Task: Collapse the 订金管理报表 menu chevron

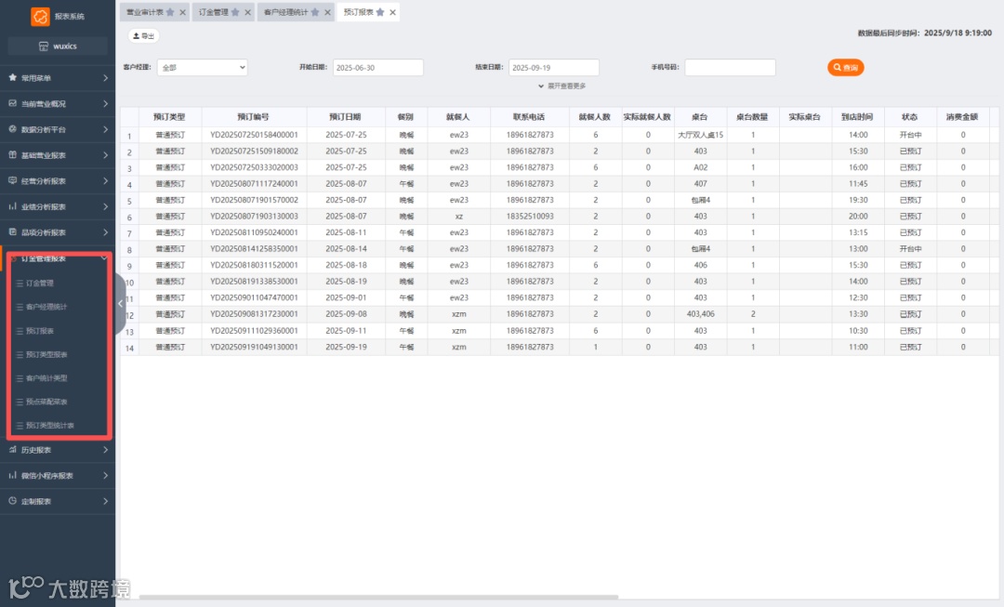Action: [104, 258]
